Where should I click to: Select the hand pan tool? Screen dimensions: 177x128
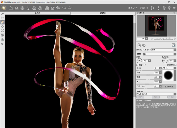pyautogui.click(x=3, y=40)
